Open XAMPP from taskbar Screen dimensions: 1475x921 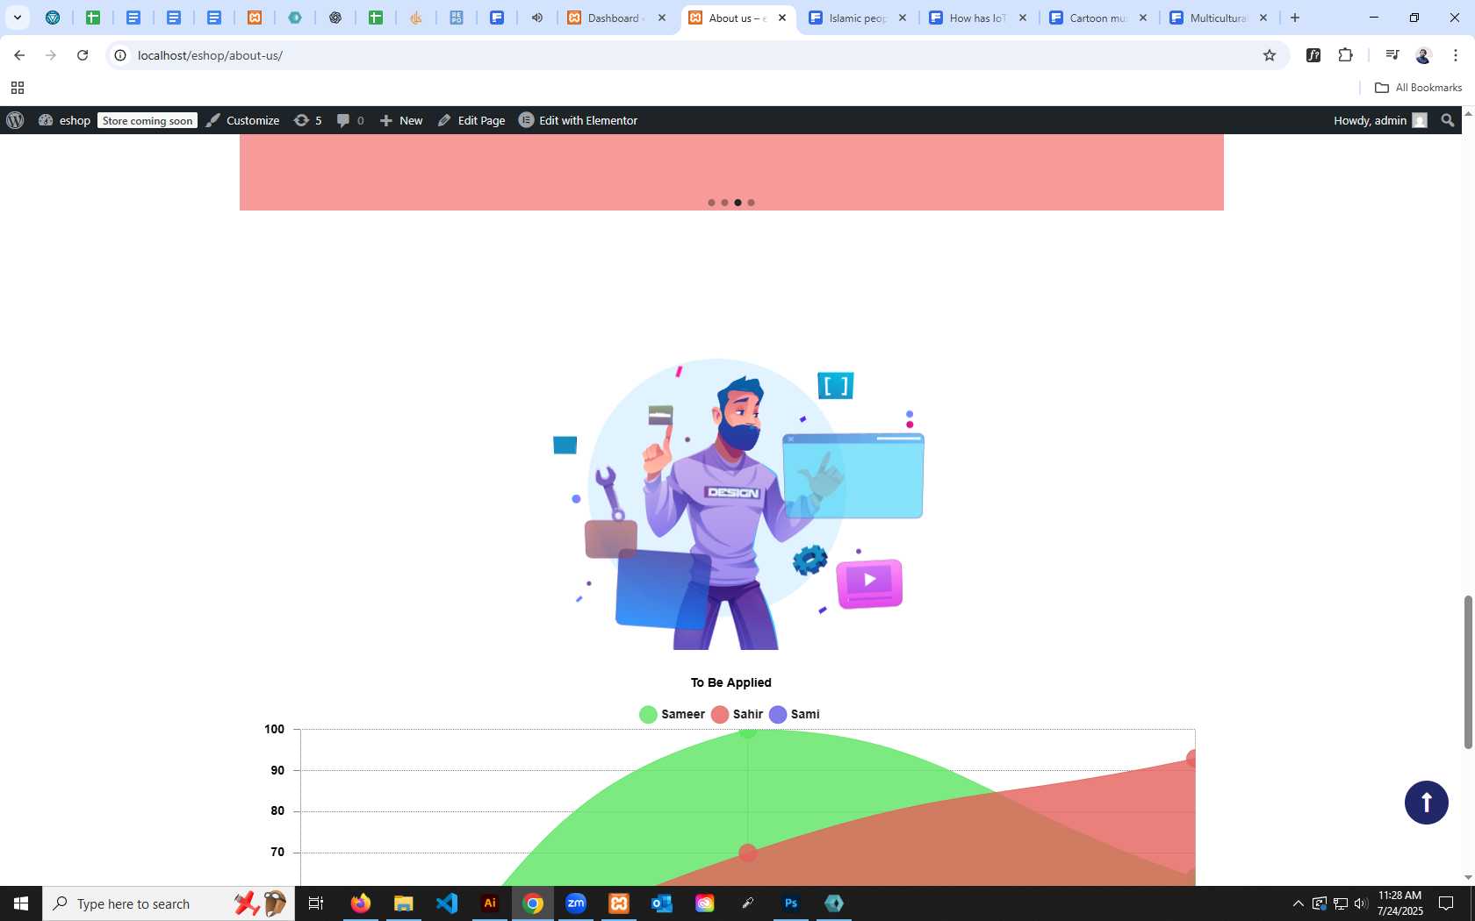point(619,903)
